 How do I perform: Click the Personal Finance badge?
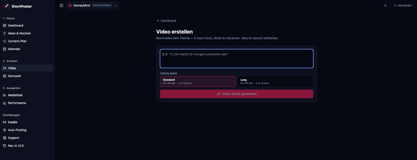(102, 5)
